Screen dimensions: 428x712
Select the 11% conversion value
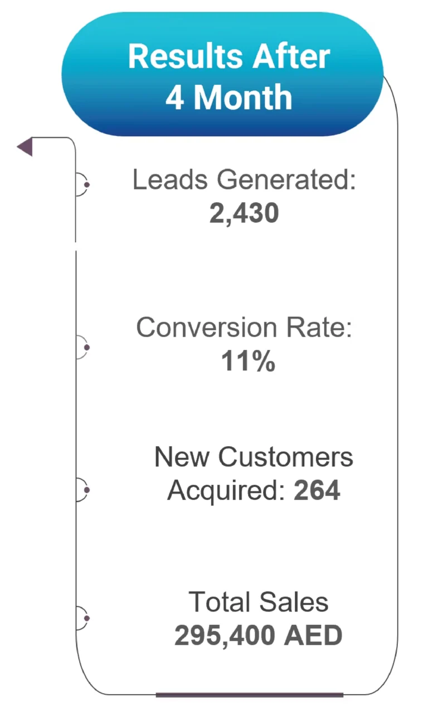coord(248,361)
